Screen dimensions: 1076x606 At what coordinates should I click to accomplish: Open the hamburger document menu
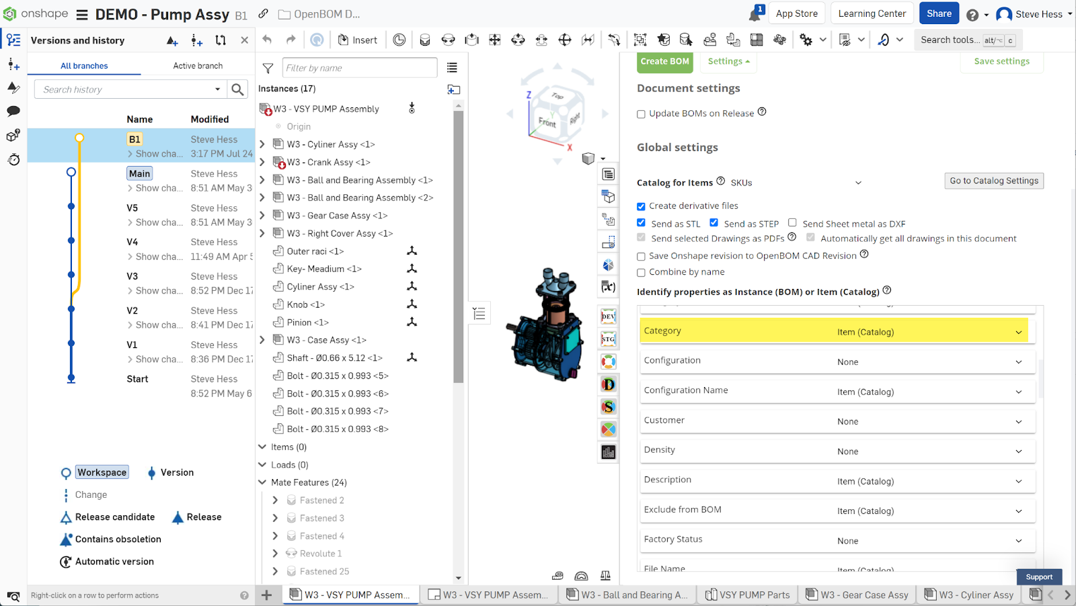82,14
